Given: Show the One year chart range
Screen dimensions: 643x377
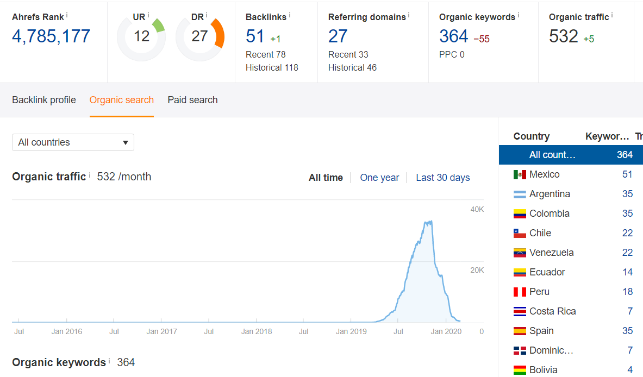Looking at the screenshot, I should pyautogui.click(x=379, y=178).
